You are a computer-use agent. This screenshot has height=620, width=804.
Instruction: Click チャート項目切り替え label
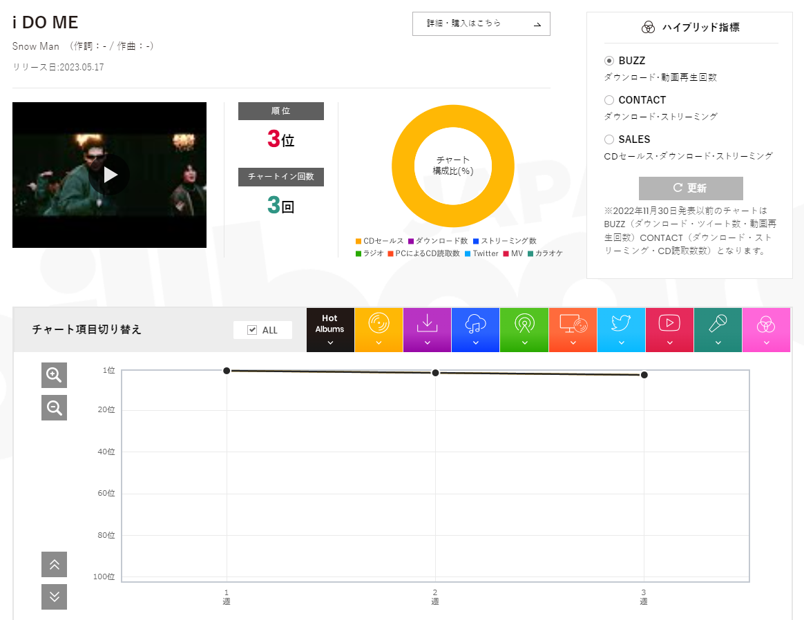[86, 329]
